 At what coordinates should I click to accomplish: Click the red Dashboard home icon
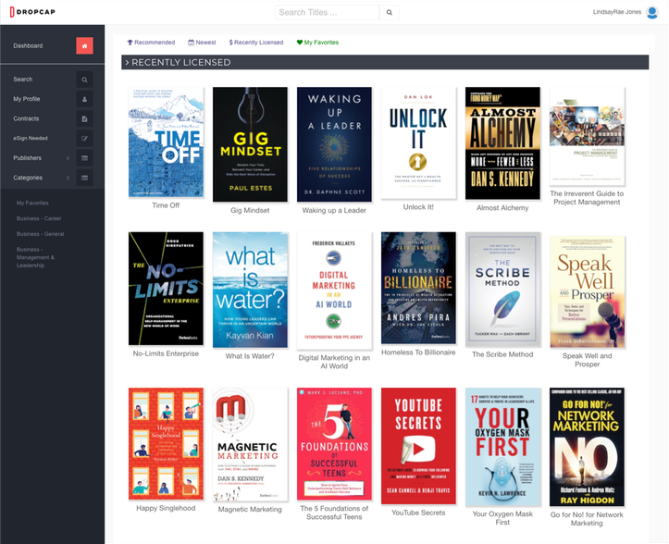click(x=84, y=46)
